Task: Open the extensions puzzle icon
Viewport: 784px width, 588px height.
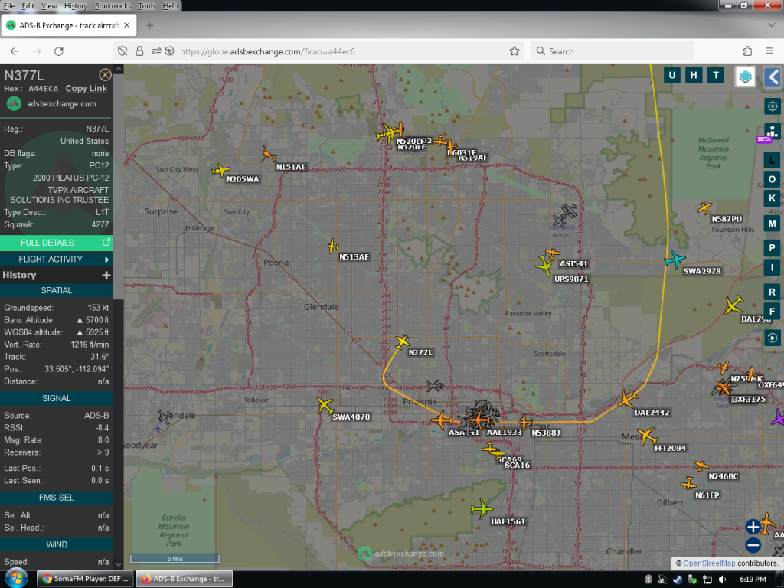Action: [x=747, y=51]
